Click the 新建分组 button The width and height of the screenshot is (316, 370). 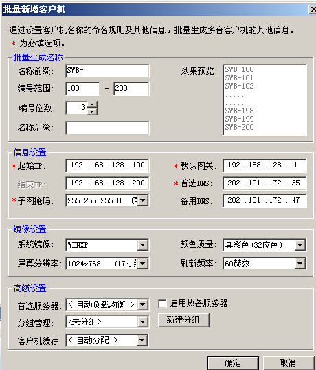(183, 320)
